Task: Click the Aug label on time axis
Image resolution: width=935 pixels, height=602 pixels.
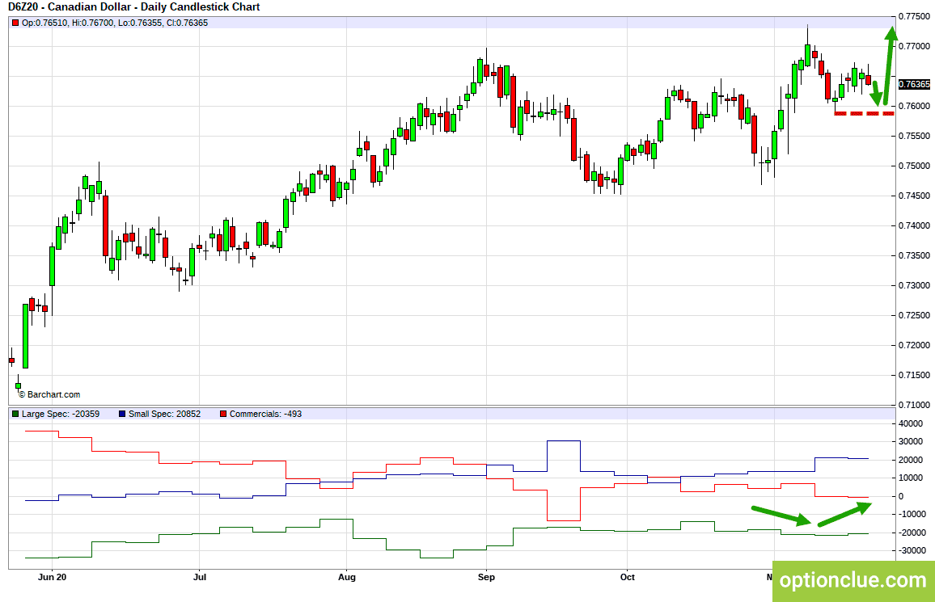Action: coord(346,577)
